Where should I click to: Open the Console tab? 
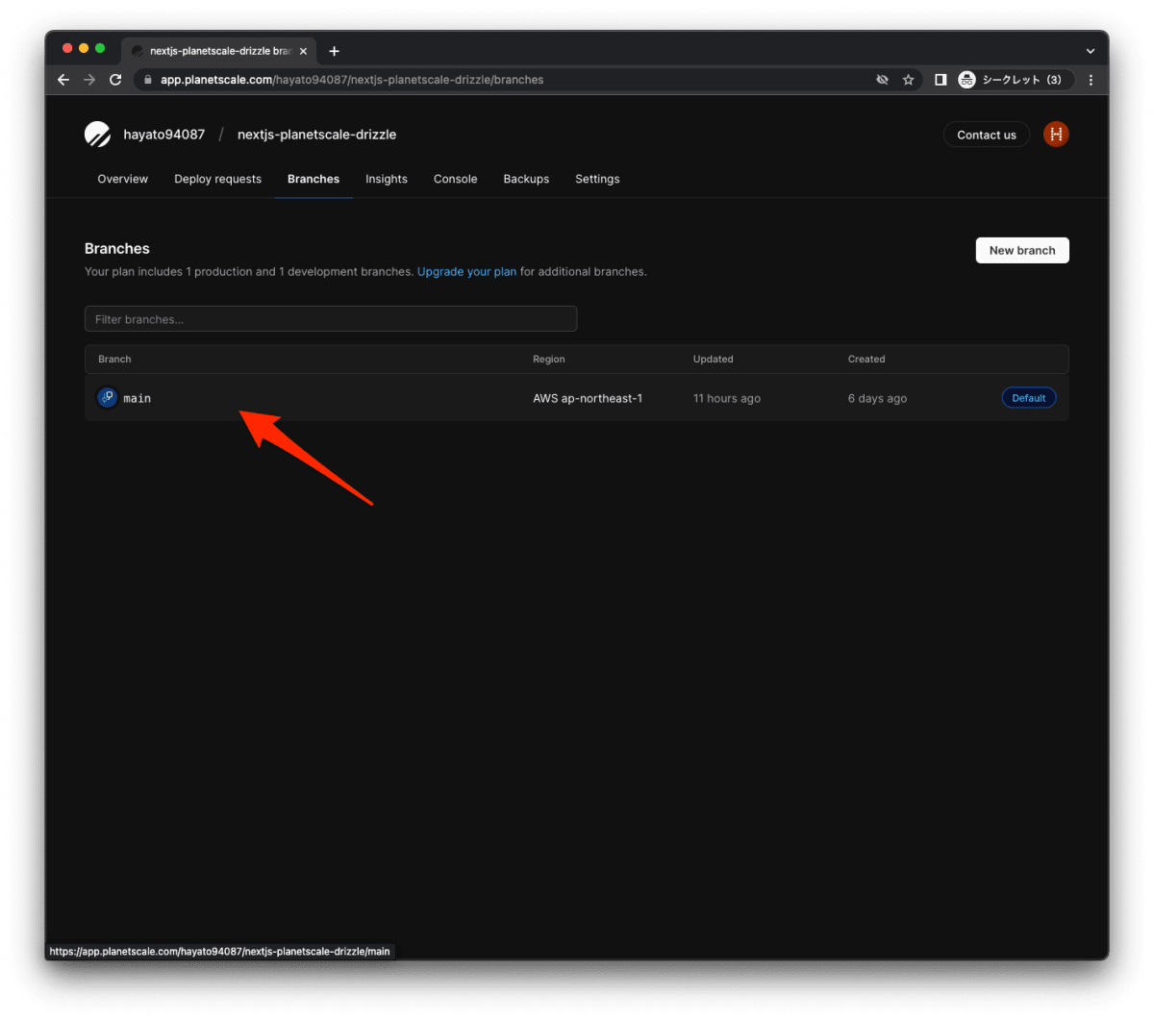456,179
